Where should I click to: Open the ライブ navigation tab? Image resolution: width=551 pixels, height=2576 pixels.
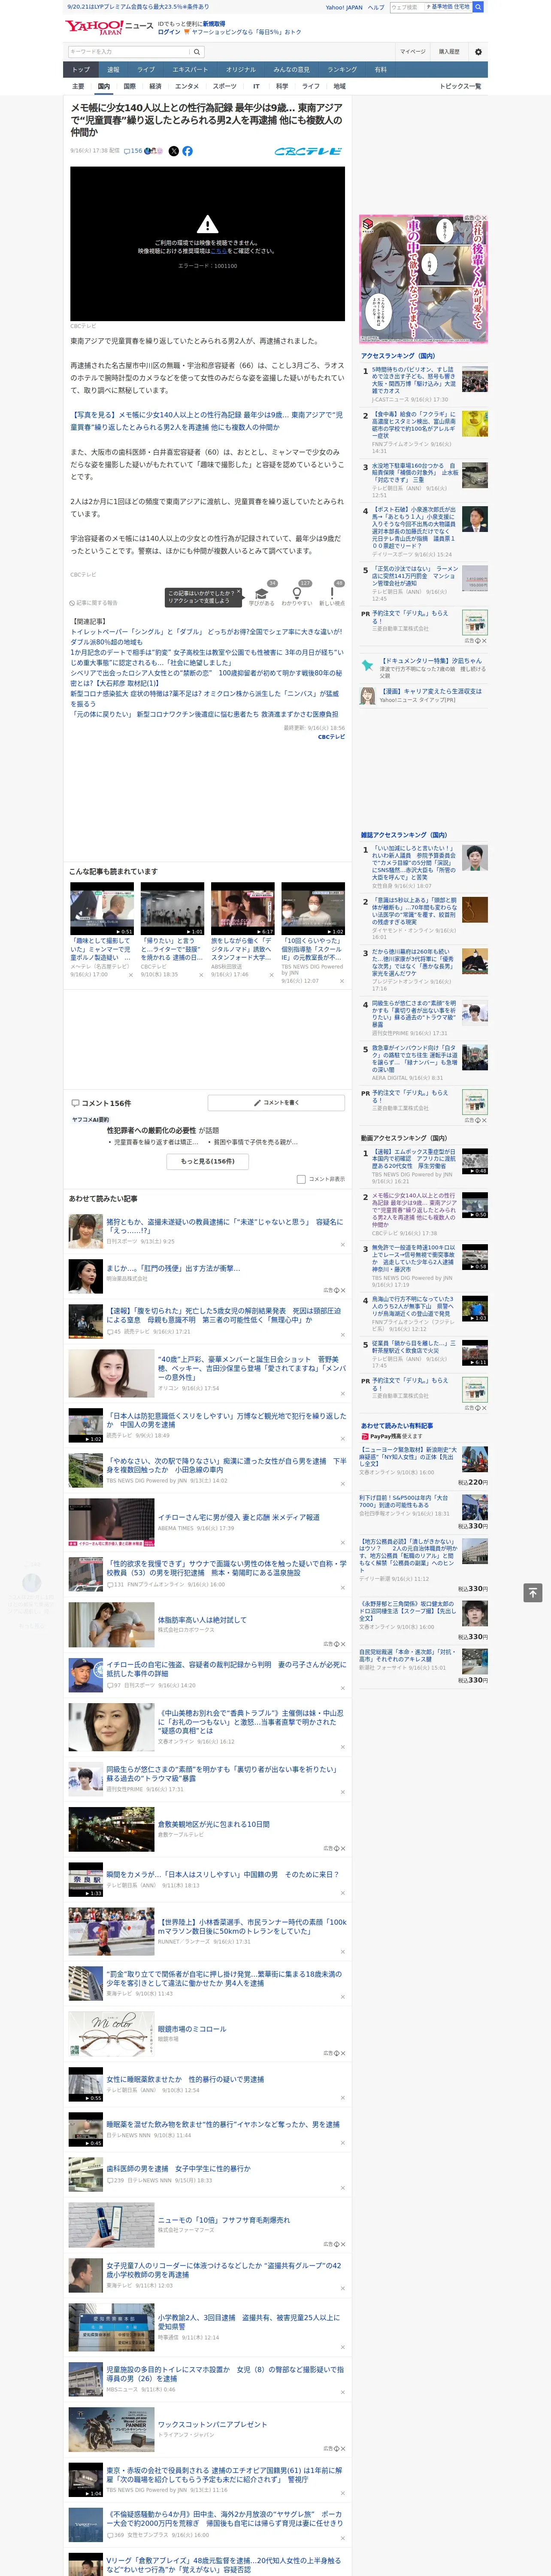click(146, 70)
